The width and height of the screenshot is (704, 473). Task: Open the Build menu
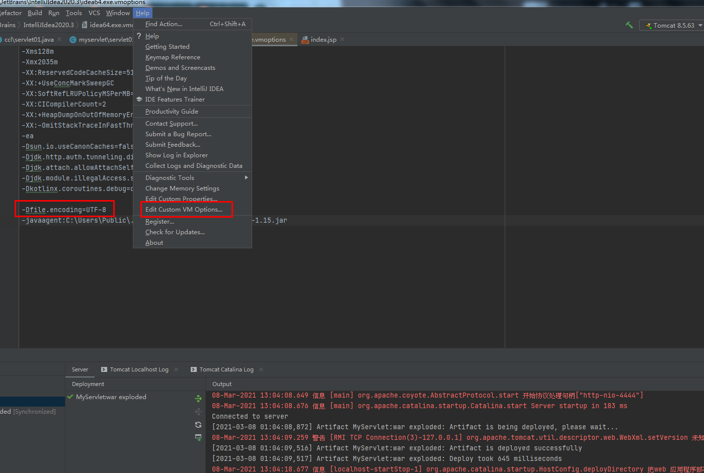(35, 13)
